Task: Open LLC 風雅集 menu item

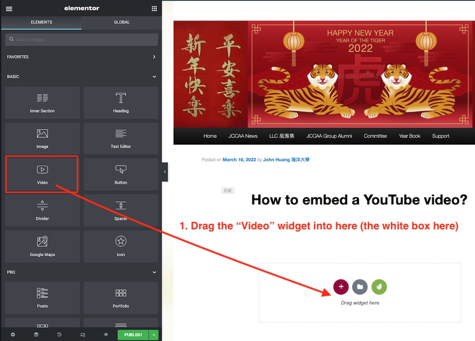Action: coord(282,136)
